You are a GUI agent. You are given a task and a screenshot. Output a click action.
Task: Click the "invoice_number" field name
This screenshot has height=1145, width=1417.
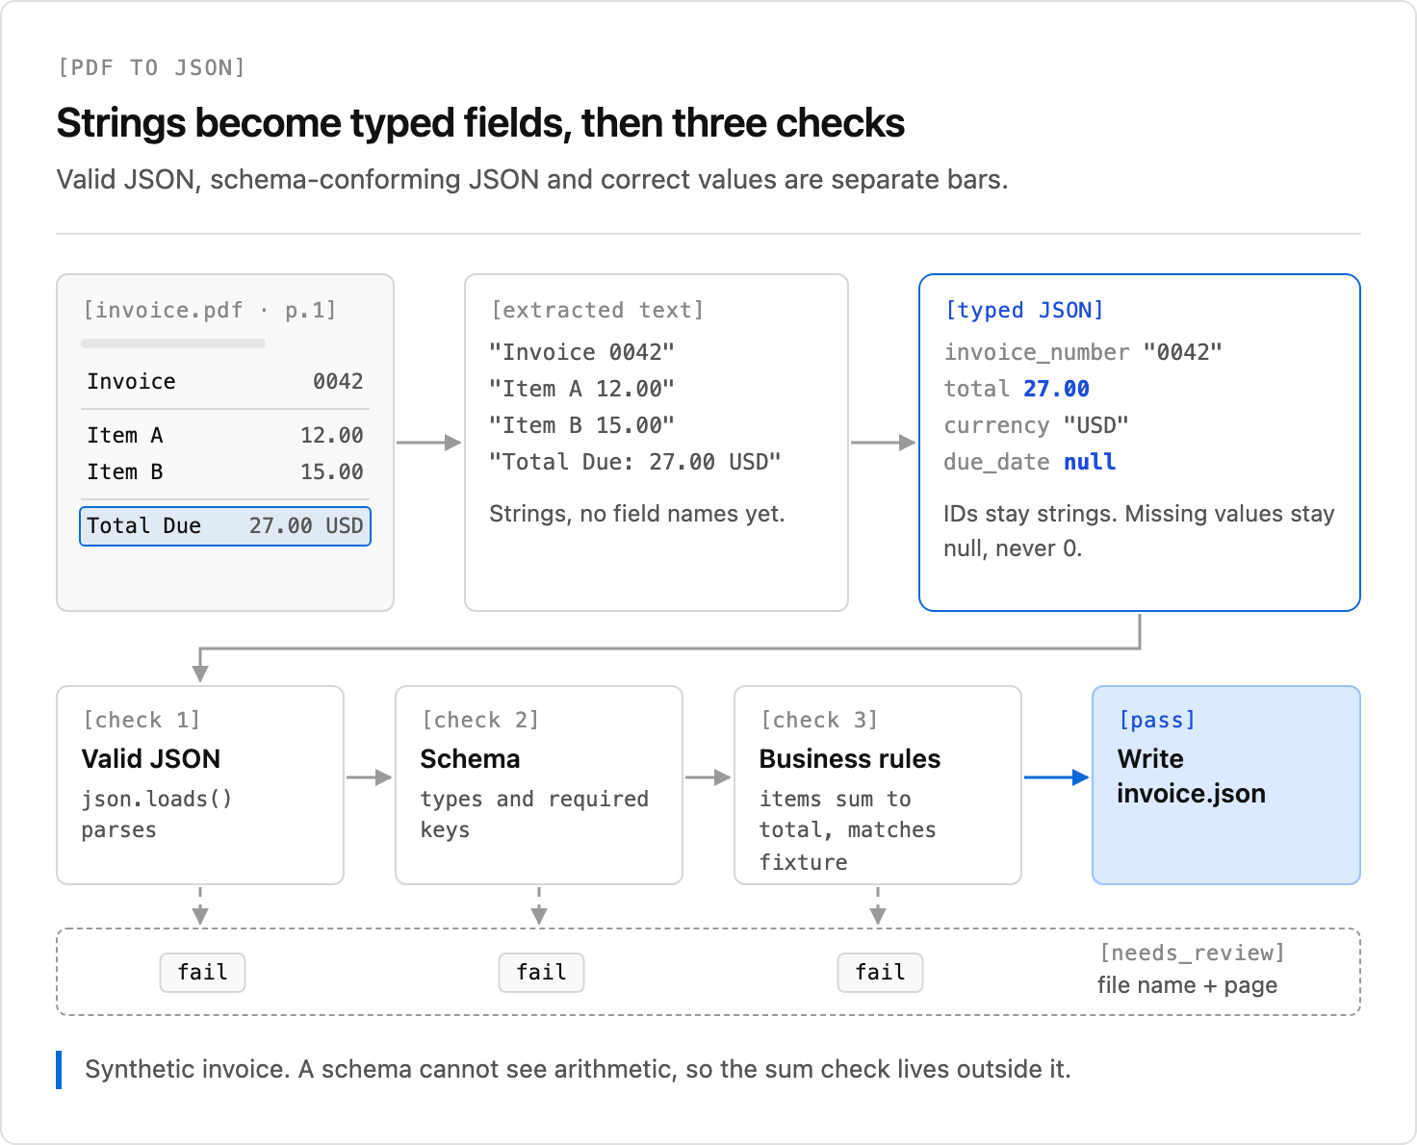click(1037, 352)
